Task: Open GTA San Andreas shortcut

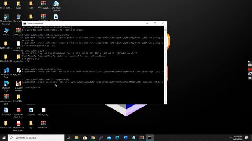Action: coord(19,86)
